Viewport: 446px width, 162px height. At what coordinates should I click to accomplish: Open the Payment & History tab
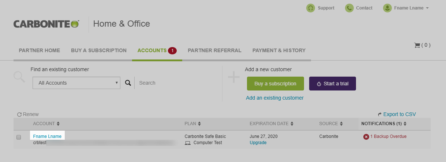coord(279,50)
